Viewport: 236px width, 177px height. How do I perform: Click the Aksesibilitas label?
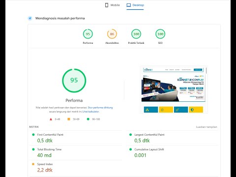[112, 43]
